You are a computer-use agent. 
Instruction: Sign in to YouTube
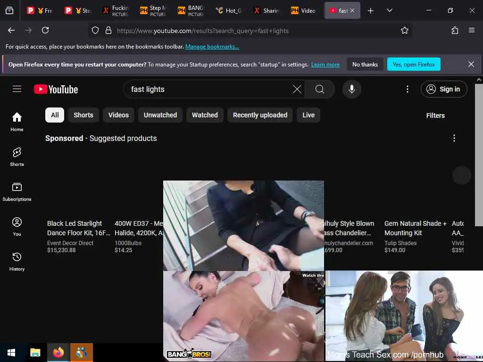[444, 89]
